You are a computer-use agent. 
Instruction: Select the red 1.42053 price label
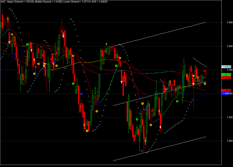(x=227, y=78)
